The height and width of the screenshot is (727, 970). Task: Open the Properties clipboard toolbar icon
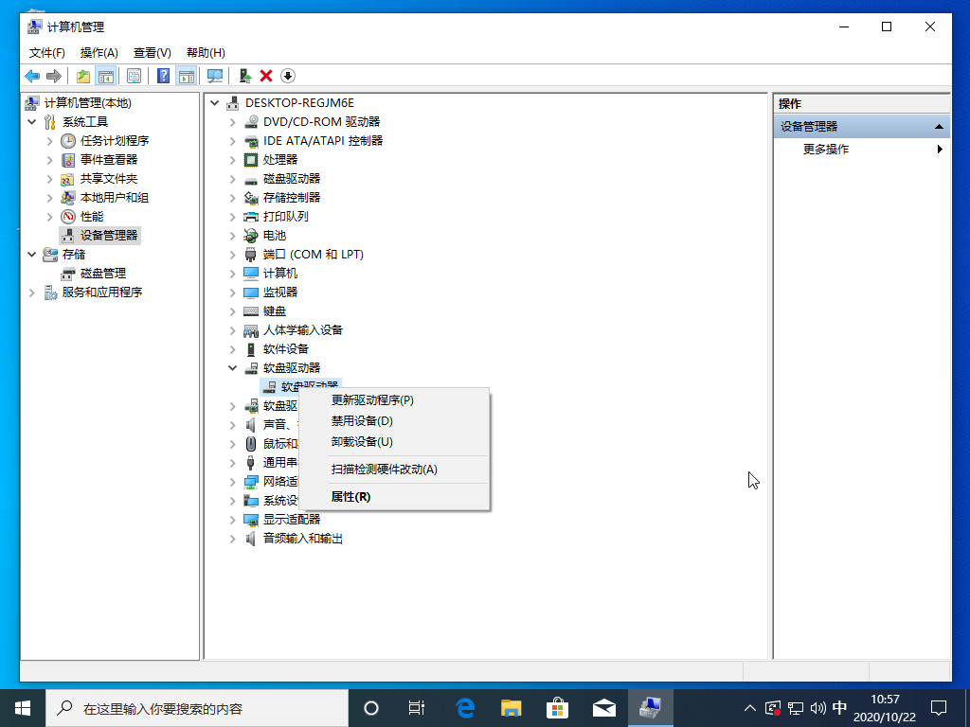[x=134, y=76]
